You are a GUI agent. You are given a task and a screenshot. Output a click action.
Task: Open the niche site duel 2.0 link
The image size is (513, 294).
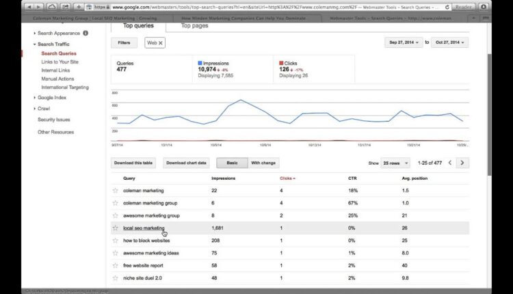[x=143, y=278]
